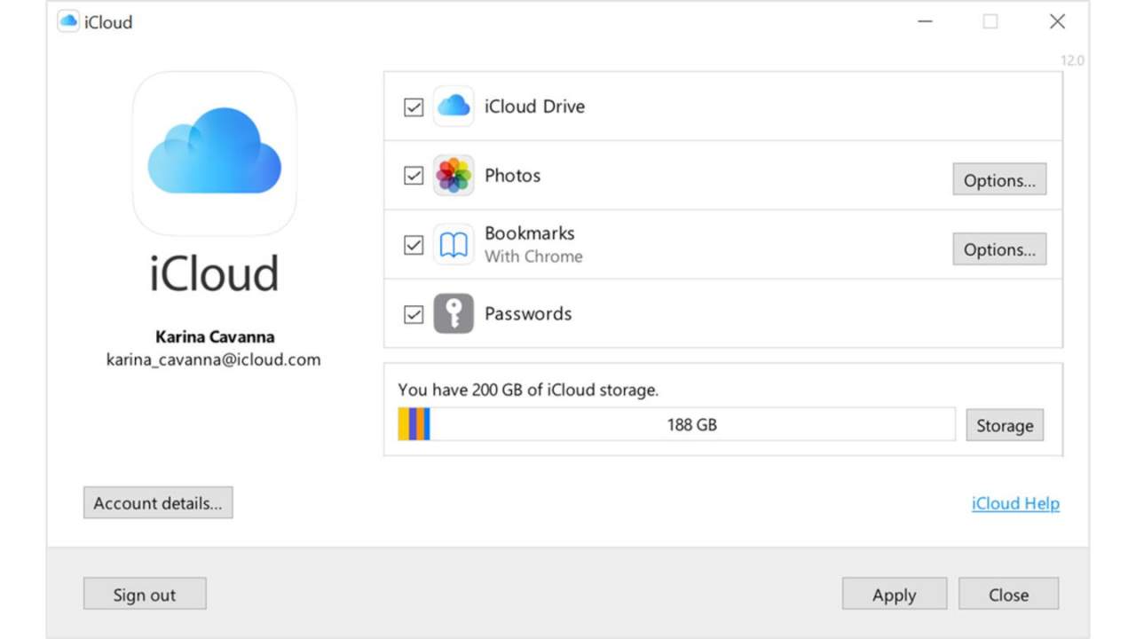
Task: Close the window with the X button
Action: (x=1057, y=21)
